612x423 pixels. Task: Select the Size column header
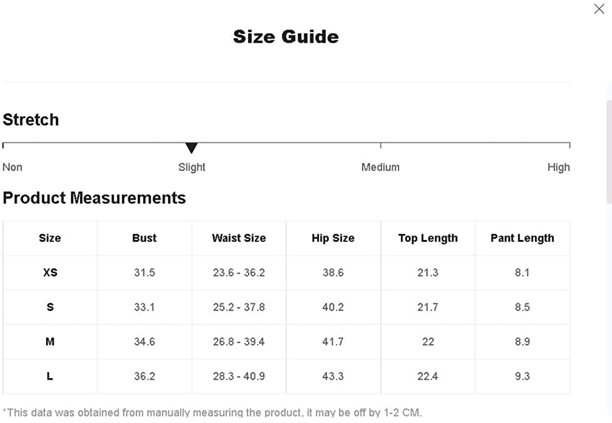point(50,238)
